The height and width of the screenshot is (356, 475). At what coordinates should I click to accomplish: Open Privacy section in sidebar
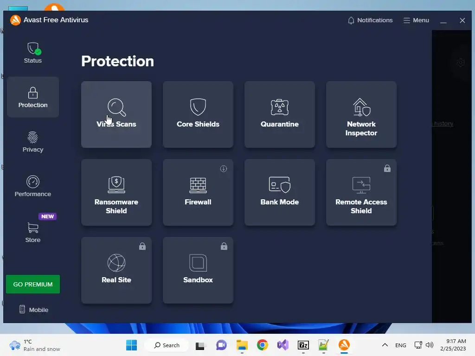[x=33, y=142]
